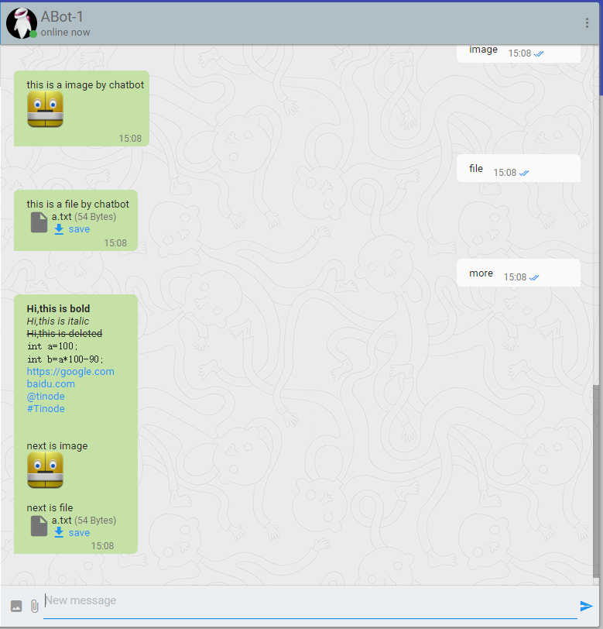Click the ABot-1 contact name
The image size is (603, 629).
62,17
